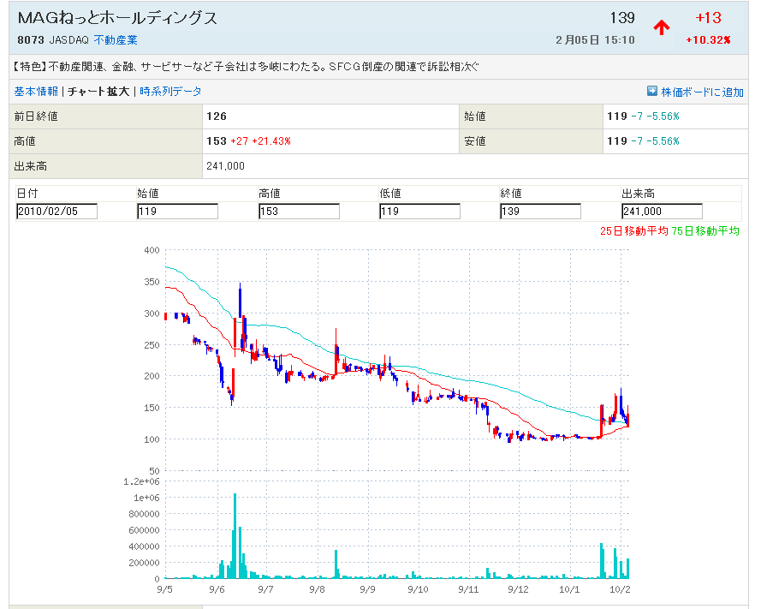
Task: Click the 株価ボードに追加 link text
Action: click(x=702, y=93)
